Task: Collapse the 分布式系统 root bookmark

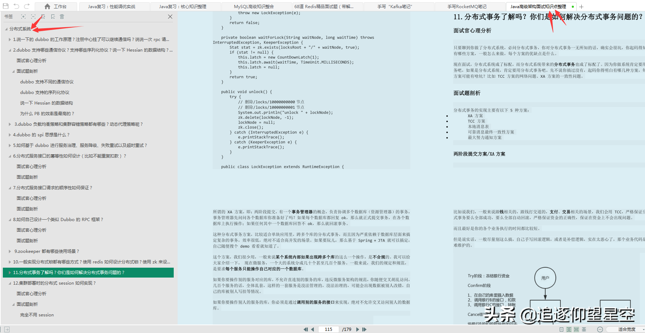Action: [x=6, y=29]
